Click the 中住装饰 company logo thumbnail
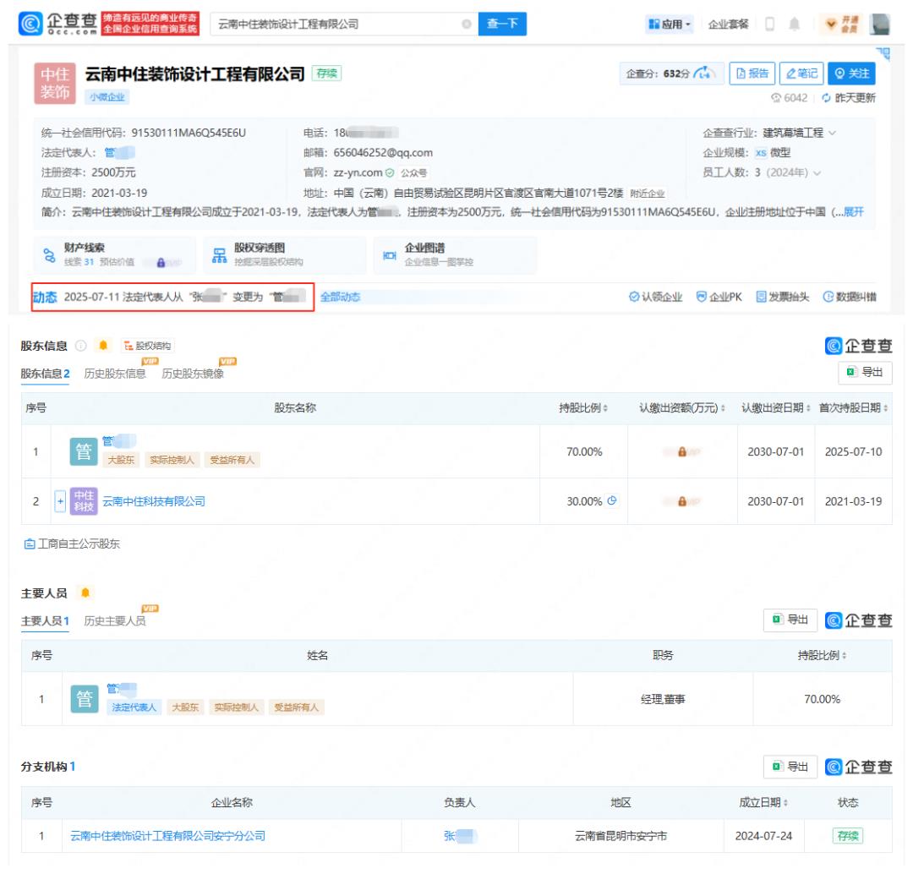913x874 pixels. [x=55, y=84]
